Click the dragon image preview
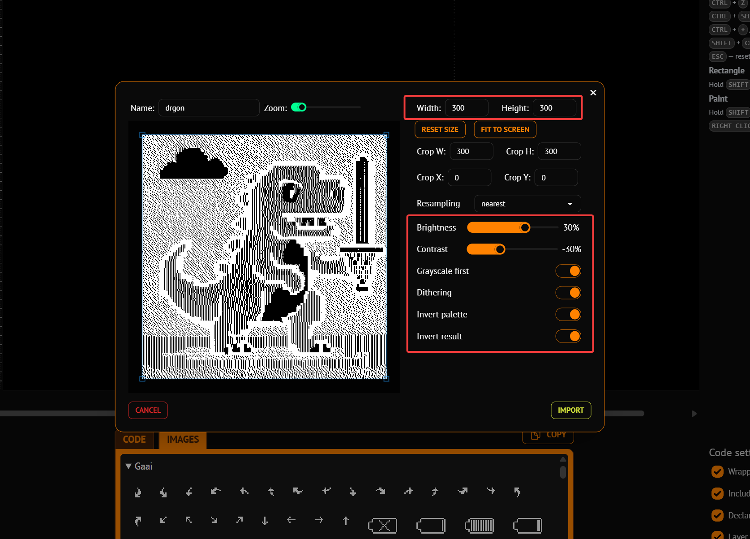Image resolution: width=750 pixels, height=539 pixels. click(x=264, y=257)
